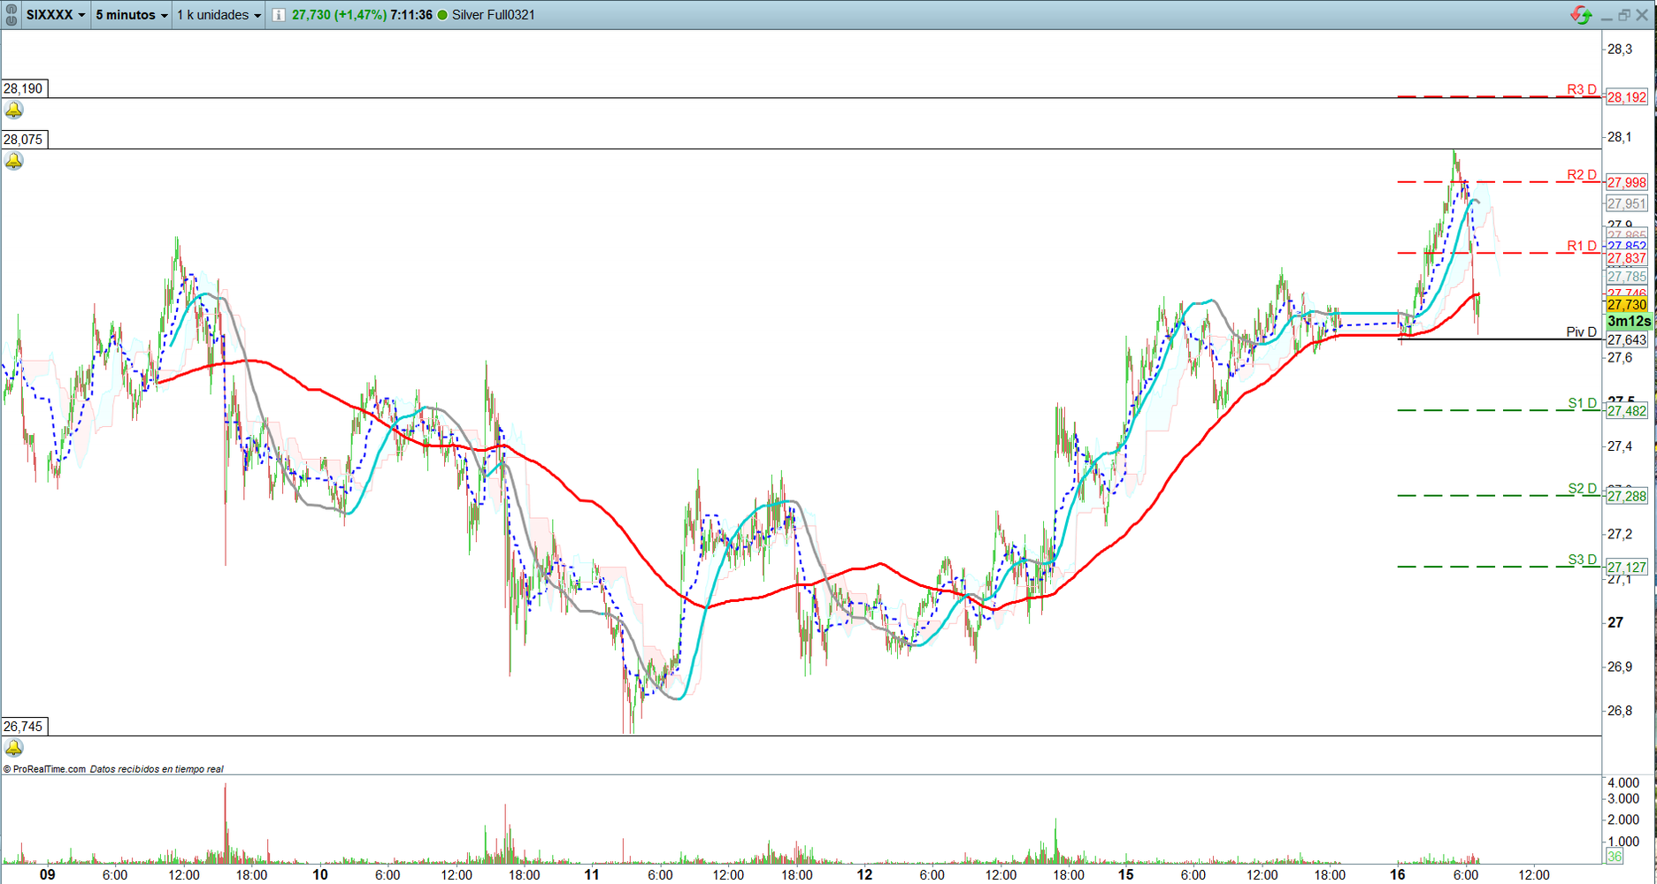1657x884 pixels.
Task: Close the Silver chart window
Action: pos(1642,15)
